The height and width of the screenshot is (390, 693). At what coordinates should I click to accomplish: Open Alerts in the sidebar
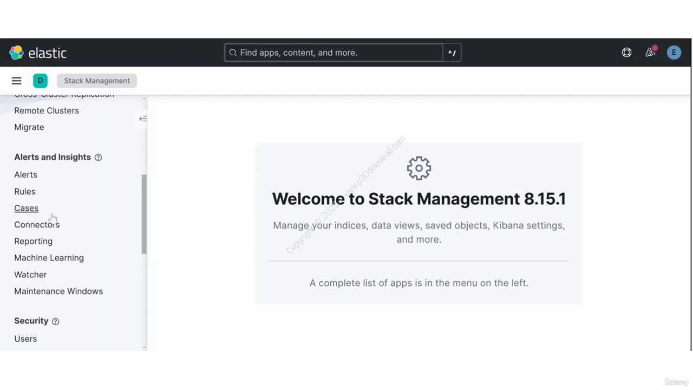[25, 174]
